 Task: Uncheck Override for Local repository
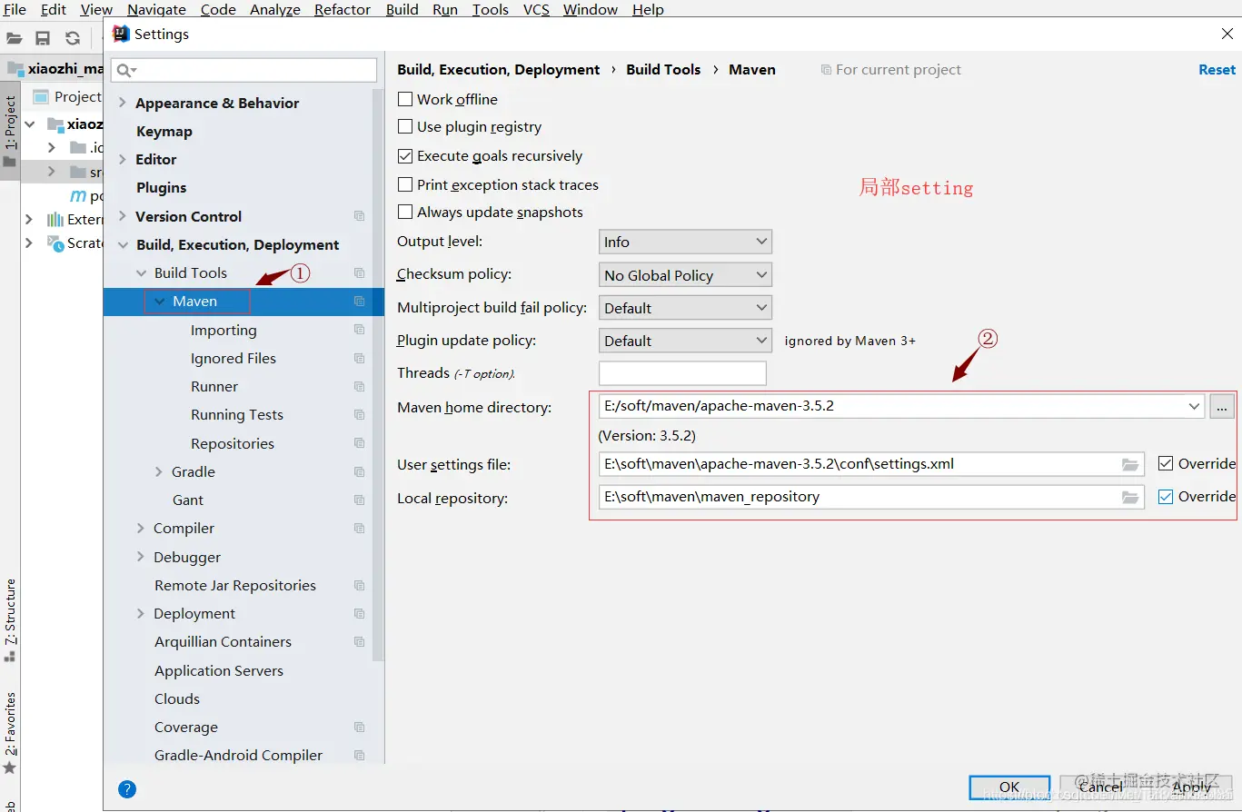(x=1166, y=497)
